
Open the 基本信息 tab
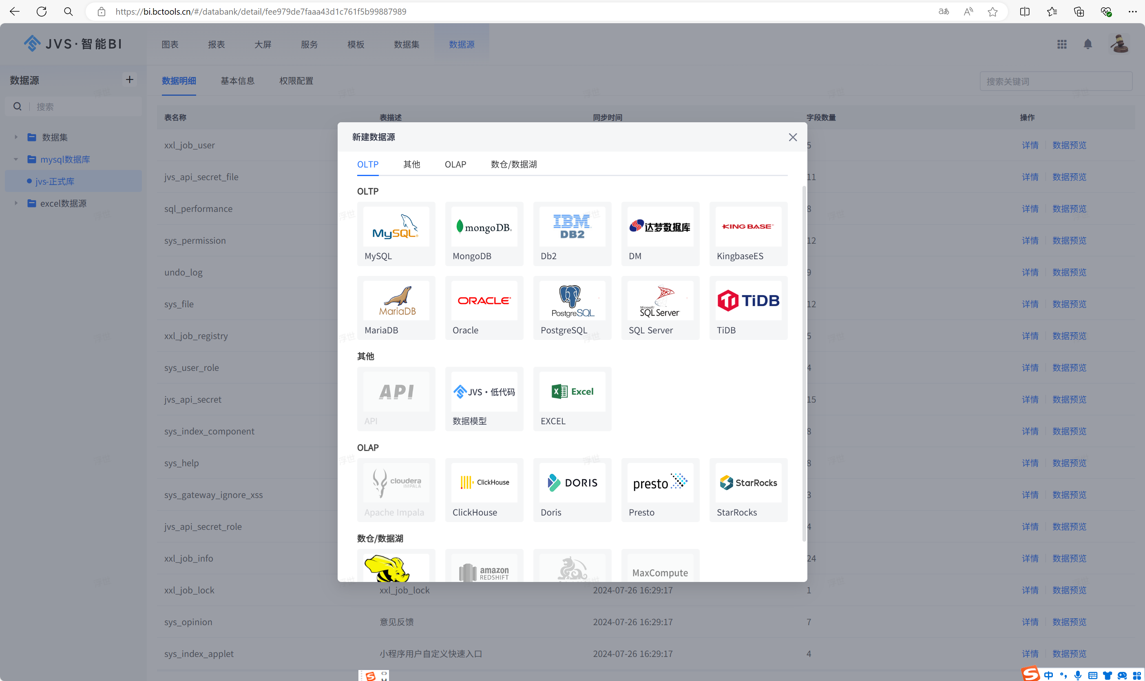237,81
